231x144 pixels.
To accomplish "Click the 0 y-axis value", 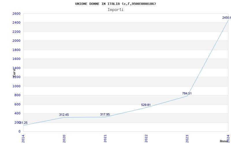I will (19, 132).
